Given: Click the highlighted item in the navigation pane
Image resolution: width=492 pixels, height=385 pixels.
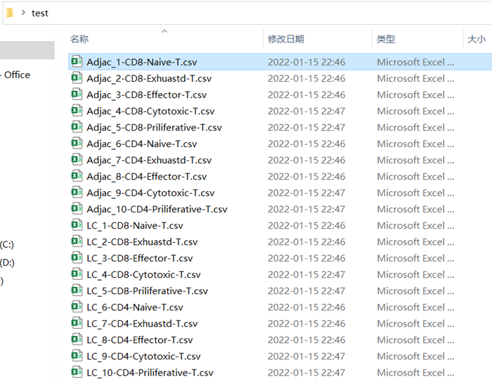Looking at the screenshot, I should (27, 50).
